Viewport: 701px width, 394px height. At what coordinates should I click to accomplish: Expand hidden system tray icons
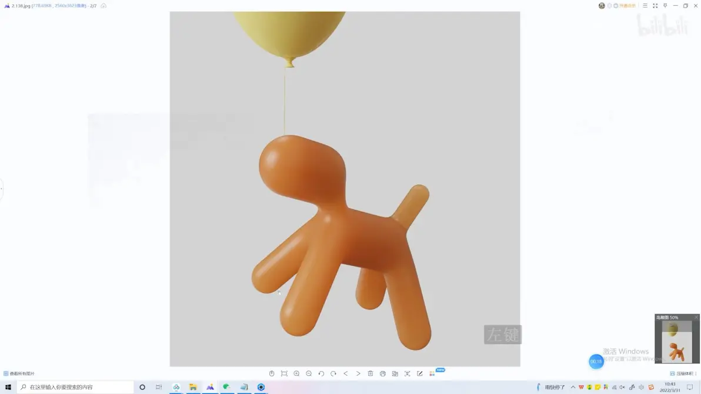point(573,387)
